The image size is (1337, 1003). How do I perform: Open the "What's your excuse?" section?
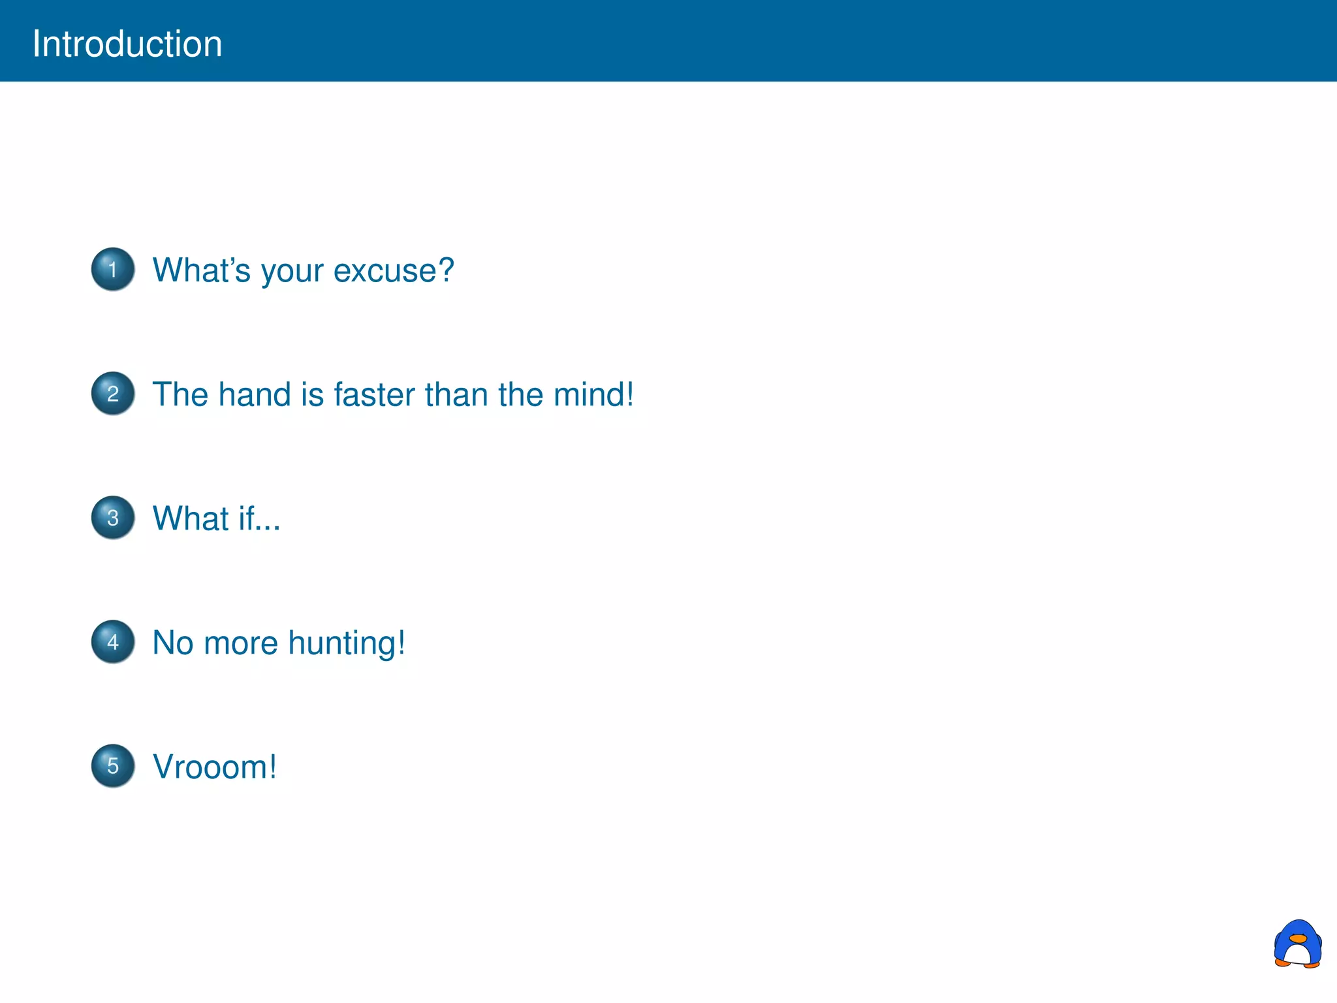coord(303,270)
